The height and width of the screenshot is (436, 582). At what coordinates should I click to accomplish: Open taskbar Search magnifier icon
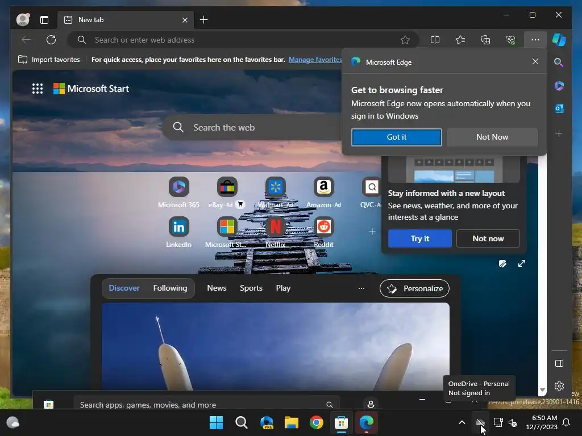point(241,422)
